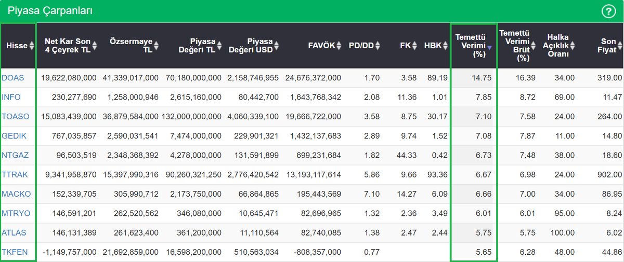Select MTRYO free float 95.00
This screenshot has height=262, width=624.
coord(565,213)
